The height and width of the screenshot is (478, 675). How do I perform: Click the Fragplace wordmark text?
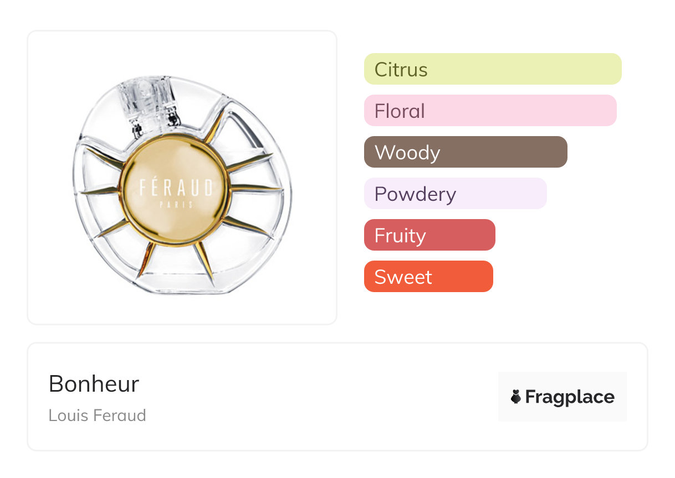tap(570, 397)
